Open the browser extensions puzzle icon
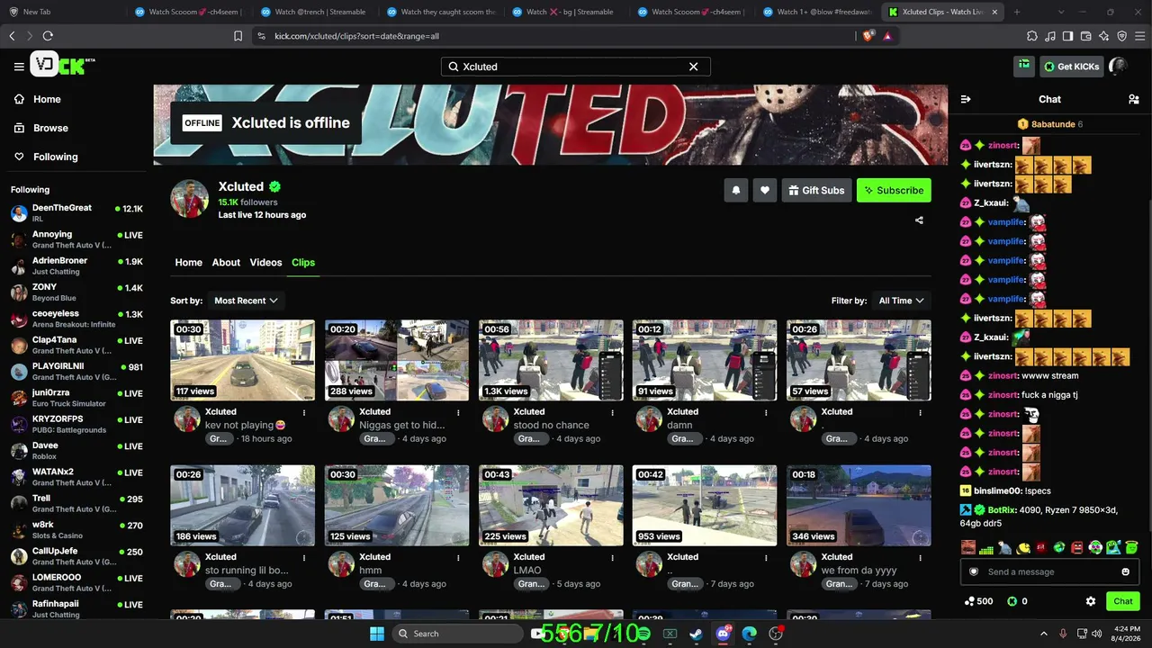The width and height of the screenshot is (1152, 648). (1031, 36)
